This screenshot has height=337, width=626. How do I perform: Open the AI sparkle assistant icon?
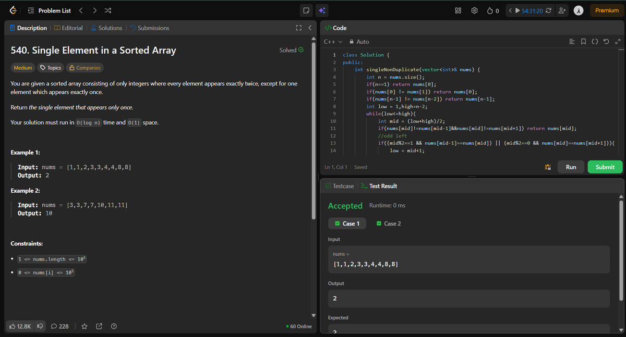pos(322,10)
